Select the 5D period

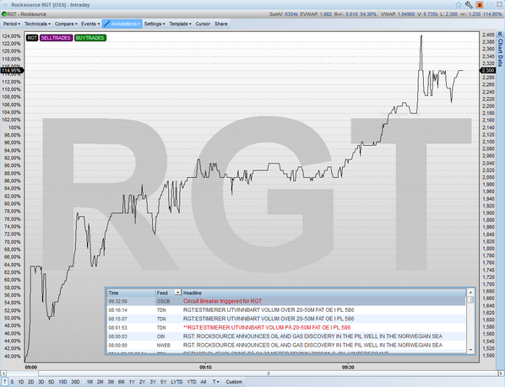52,382
